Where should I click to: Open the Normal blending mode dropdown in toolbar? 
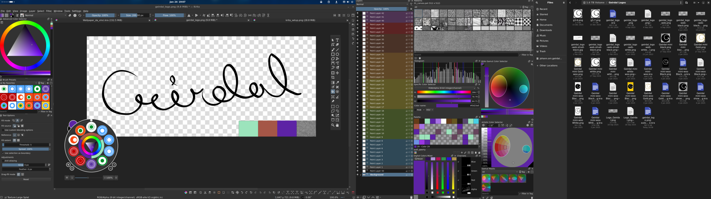45,16
